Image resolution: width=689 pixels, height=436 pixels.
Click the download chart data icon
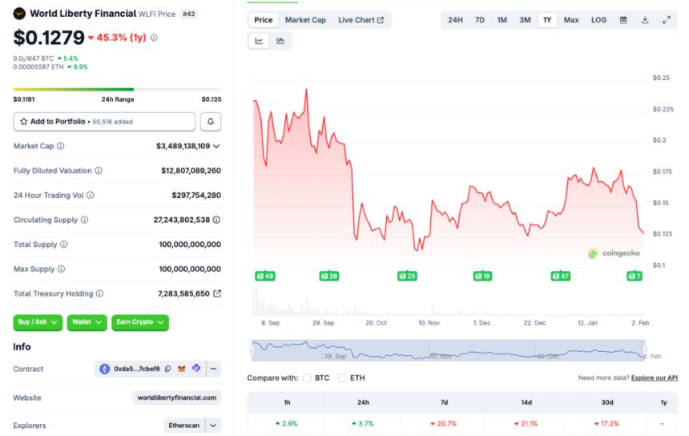point(645,20)
